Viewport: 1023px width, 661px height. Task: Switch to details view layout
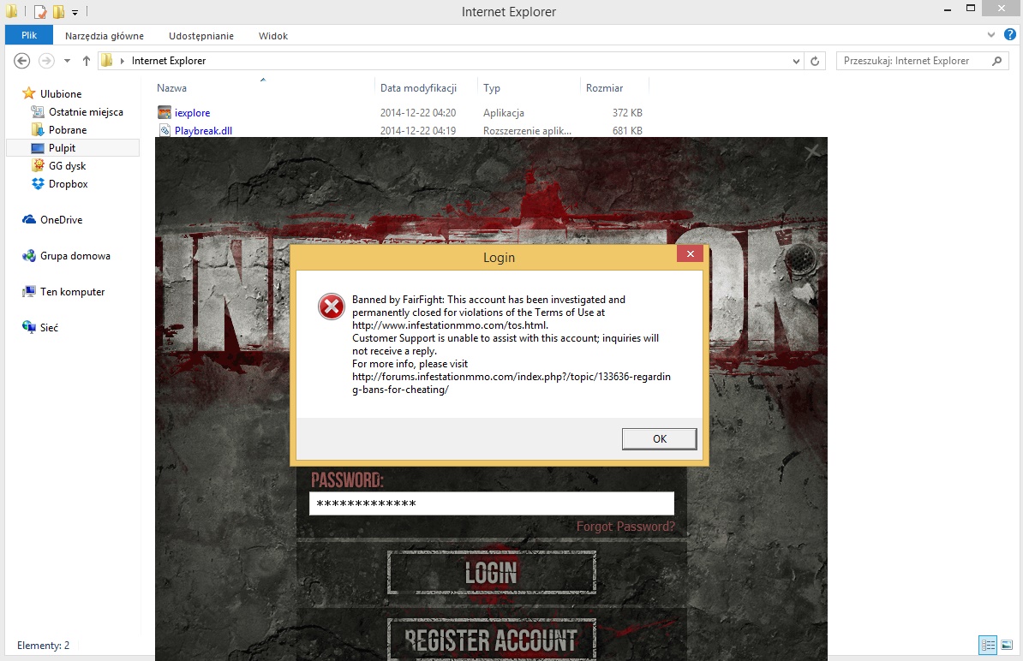click(x=988, y=645)
